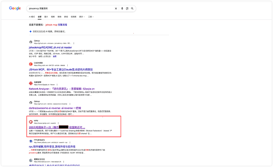273x167 pixels.
Task: Click GitHub favicon of jshookmcp README result
Action: click(31, 42)
